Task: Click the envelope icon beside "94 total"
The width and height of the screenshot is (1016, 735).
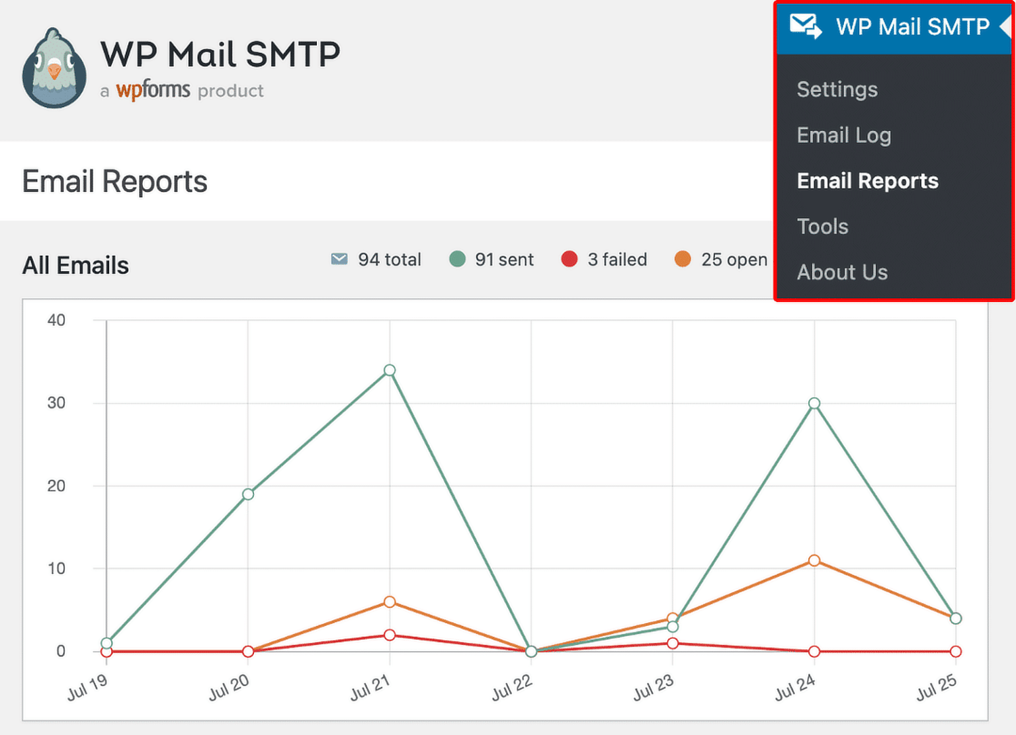Action: pos(339,259)
